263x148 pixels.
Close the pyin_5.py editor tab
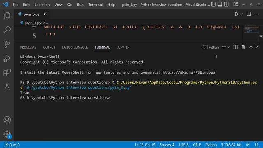pos(45,14)
